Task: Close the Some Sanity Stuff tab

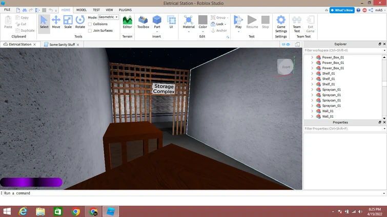Action: tap(78, 45)
